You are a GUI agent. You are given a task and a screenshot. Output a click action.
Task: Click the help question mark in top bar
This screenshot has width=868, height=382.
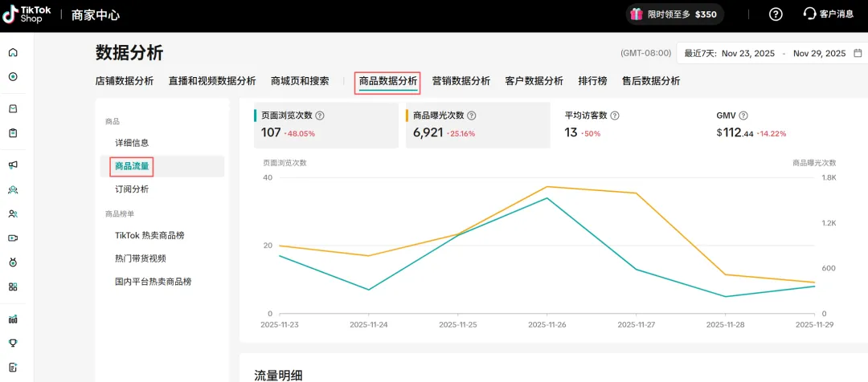pyautogui.click(x=776, y=14)
